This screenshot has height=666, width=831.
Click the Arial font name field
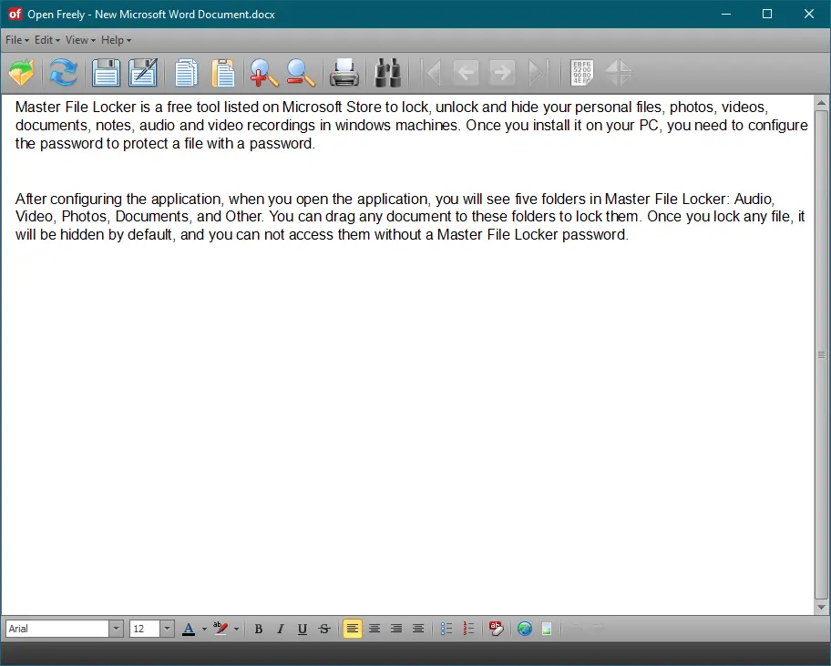tap(57, 629)
